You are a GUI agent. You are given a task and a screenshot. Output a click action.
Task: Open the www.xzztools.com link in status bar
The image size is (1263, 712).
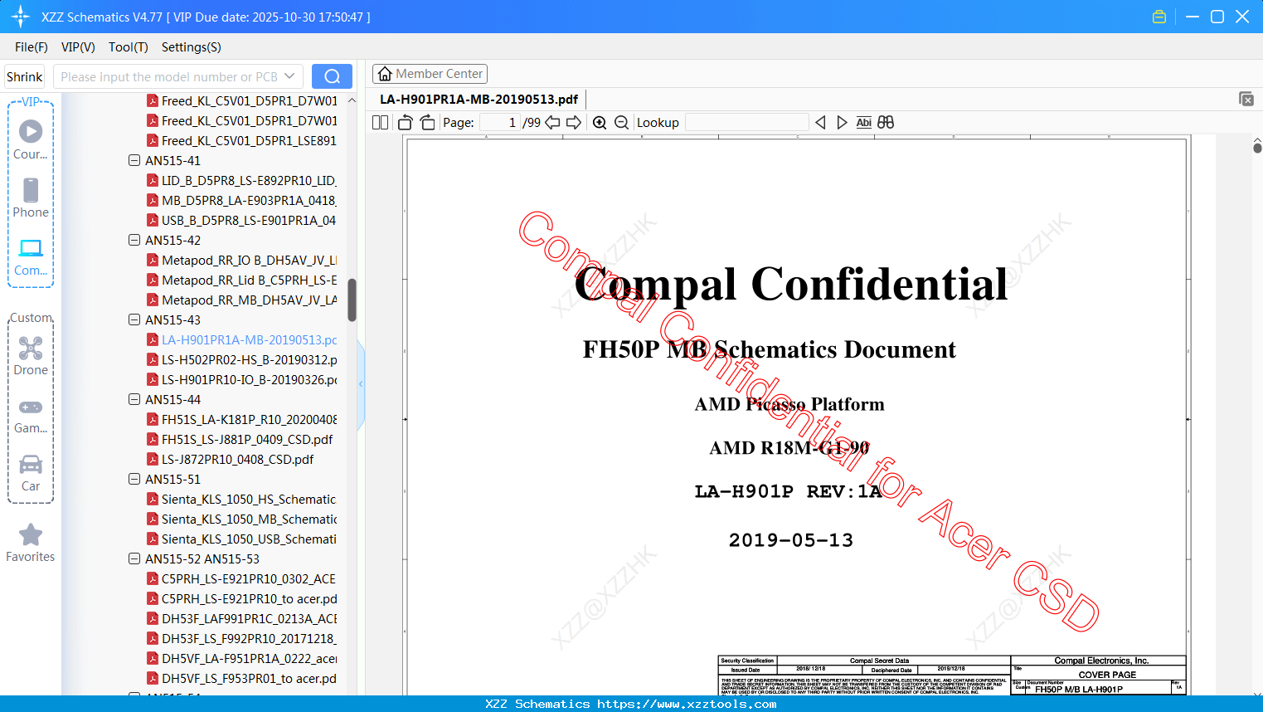tap(687, 704)
